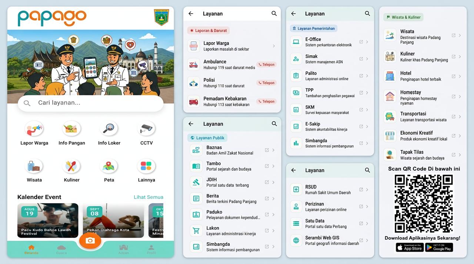Open the Info Loker magnifier icon
Image resolution: width=474 pixels, height=264 pixels.
tap(109, 129)
